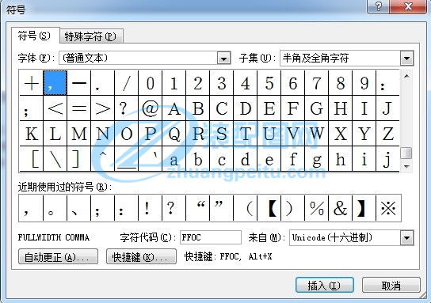Choose the greater-than sign symbol
Screen dimensions: 431x303
pyautogui.click(x=102, y=108)
